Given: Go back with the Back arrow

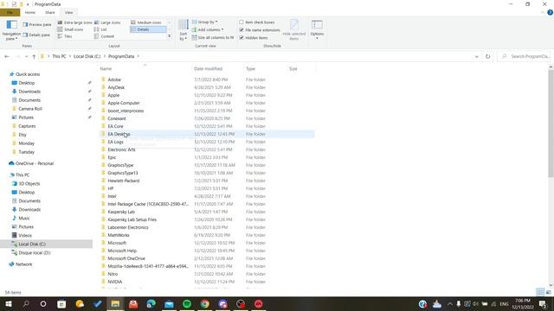Looking at the screenshot, I should tap(7, 56).
